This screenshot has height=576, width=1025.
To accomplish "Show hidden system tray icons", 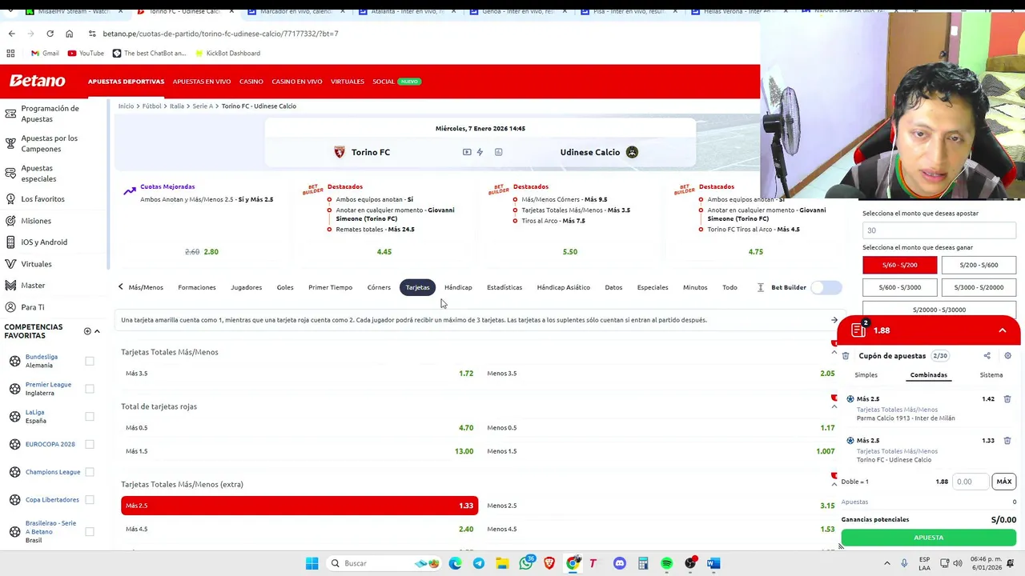I will [886, 563].
